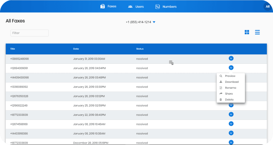Select fax titled +13318089092

click(19, 87)
